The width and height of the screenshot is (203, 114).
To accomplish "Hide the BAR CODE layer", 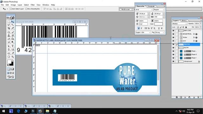I will [x=174, y=31].
